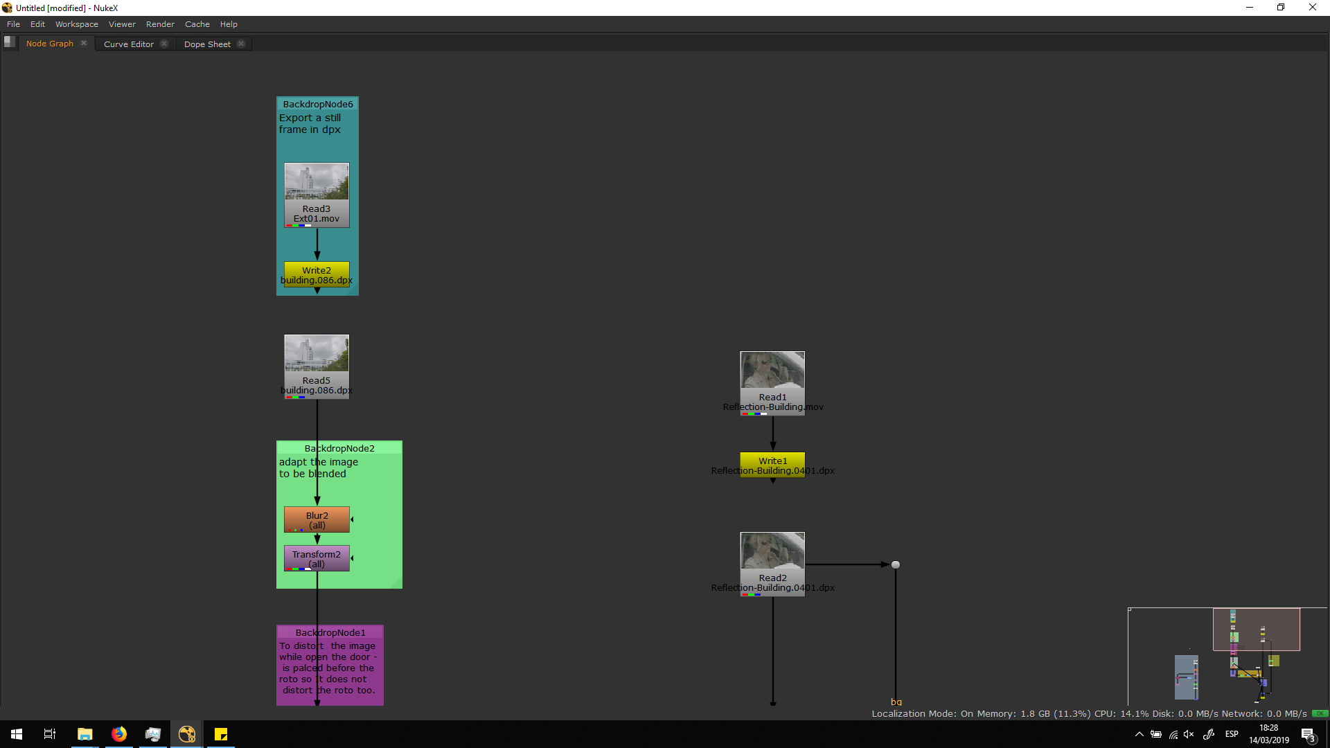Open the Firefox icon in the taskbar
Image resolution: width=1330 pixels, height=748 pixels.
coord(119,734)
